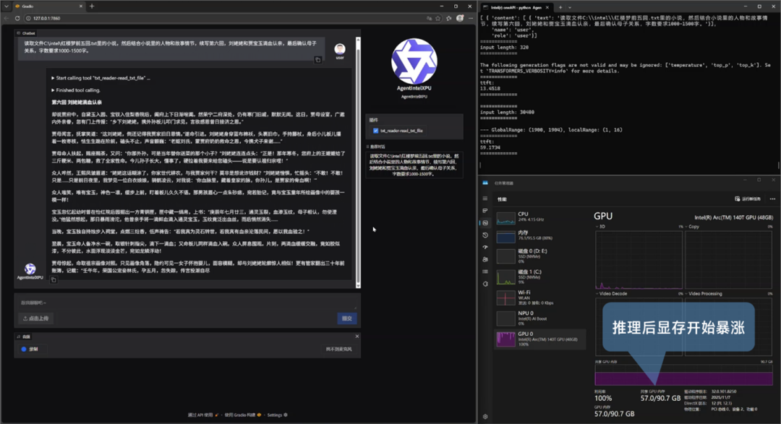Open the browser three-dot menu
This screenshot has width=781, height=424.
coord(470,18)
